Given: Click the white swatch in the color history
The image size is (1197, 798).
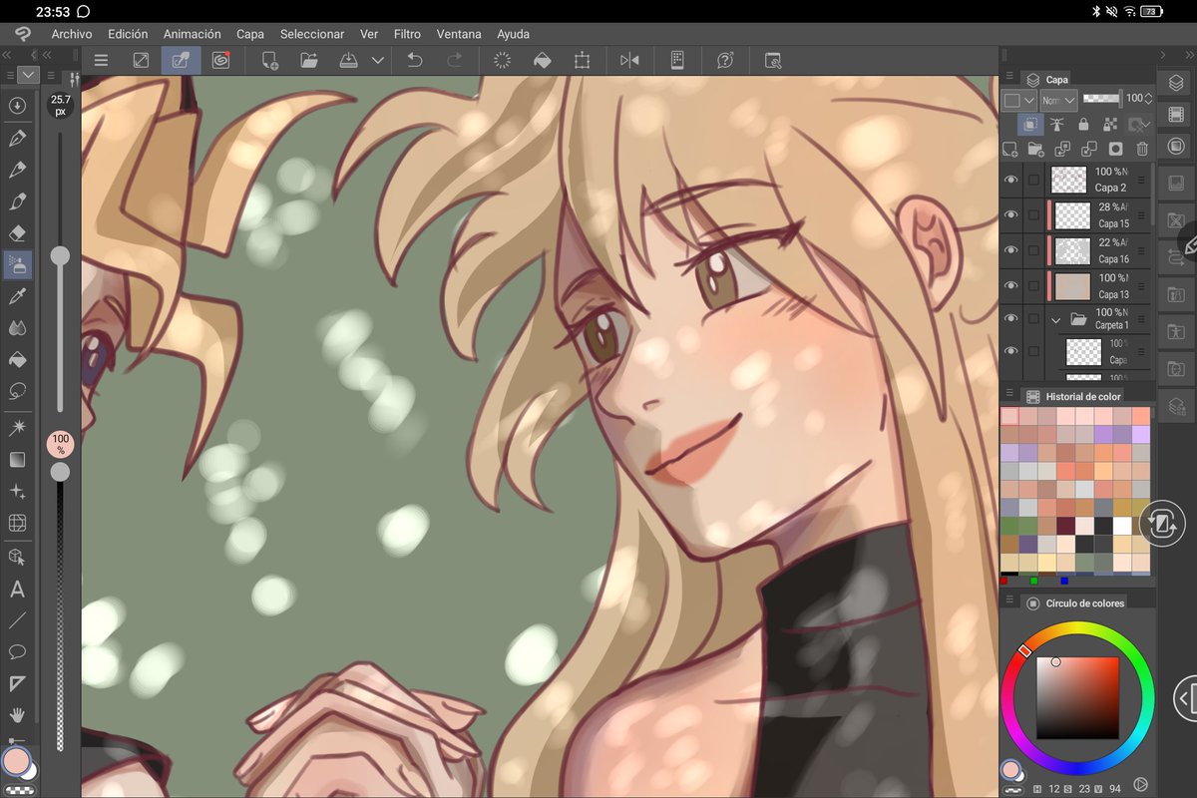Looking at the screenshot, I should [x=1123, y=526].
